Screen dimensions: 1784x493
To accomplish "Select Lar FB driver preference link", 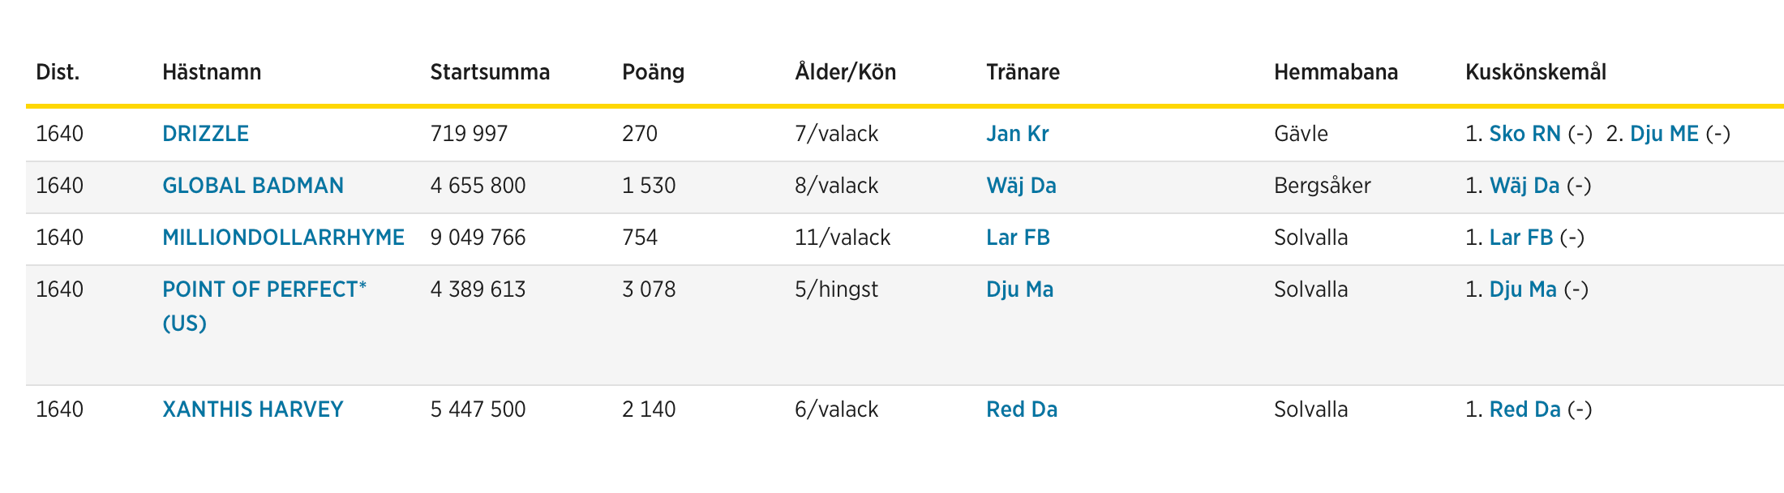I will pos(1521,238).
